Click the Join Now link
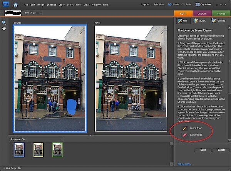231x171 pixels. (159, 5)
